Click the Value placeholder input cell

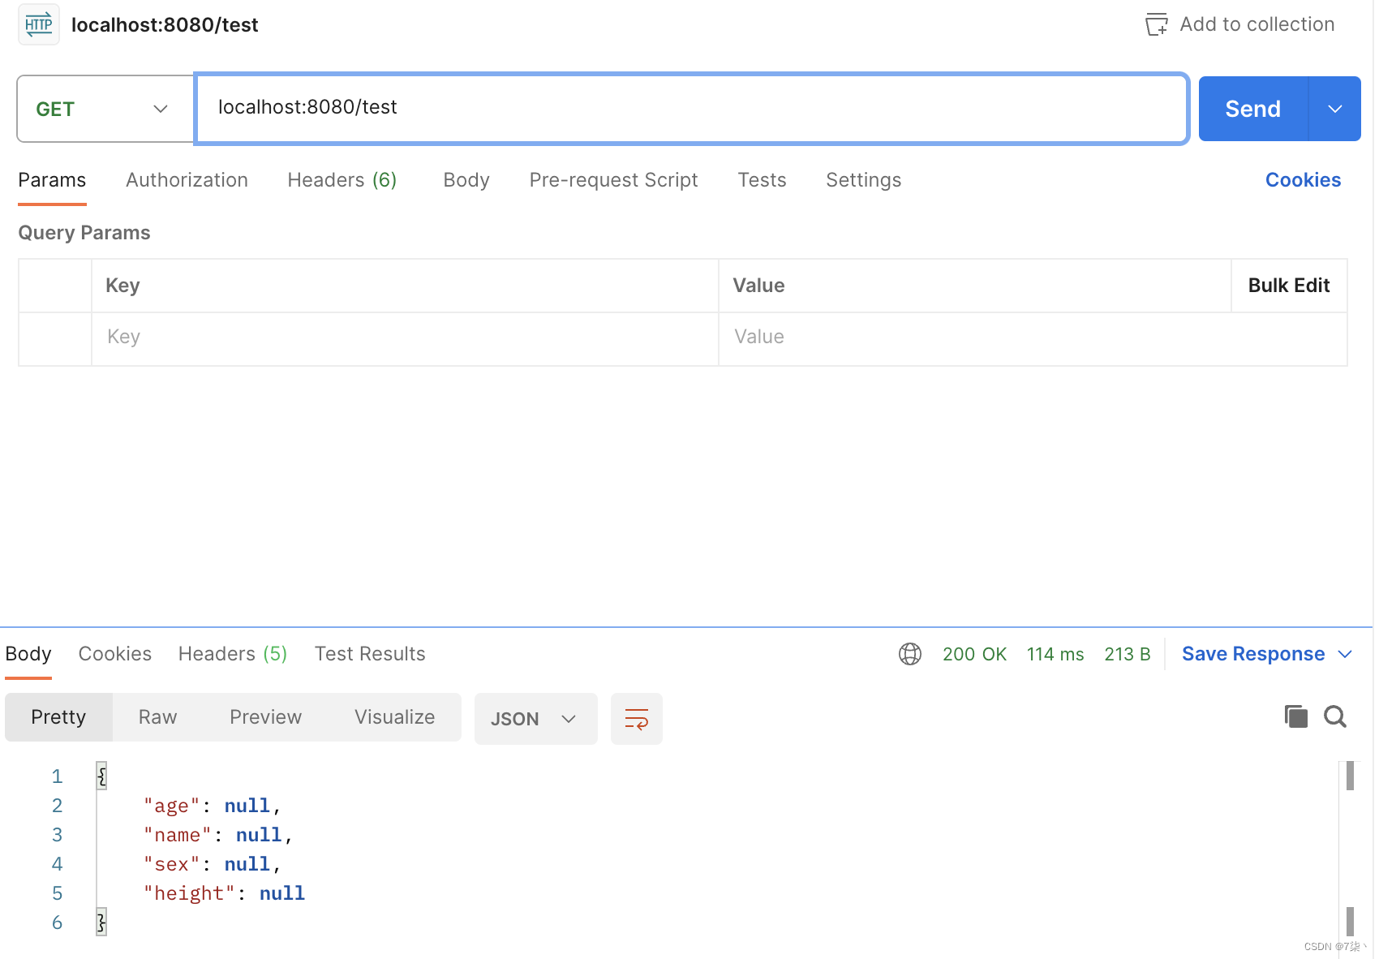pyautogui.click(x=1033, y=338)
